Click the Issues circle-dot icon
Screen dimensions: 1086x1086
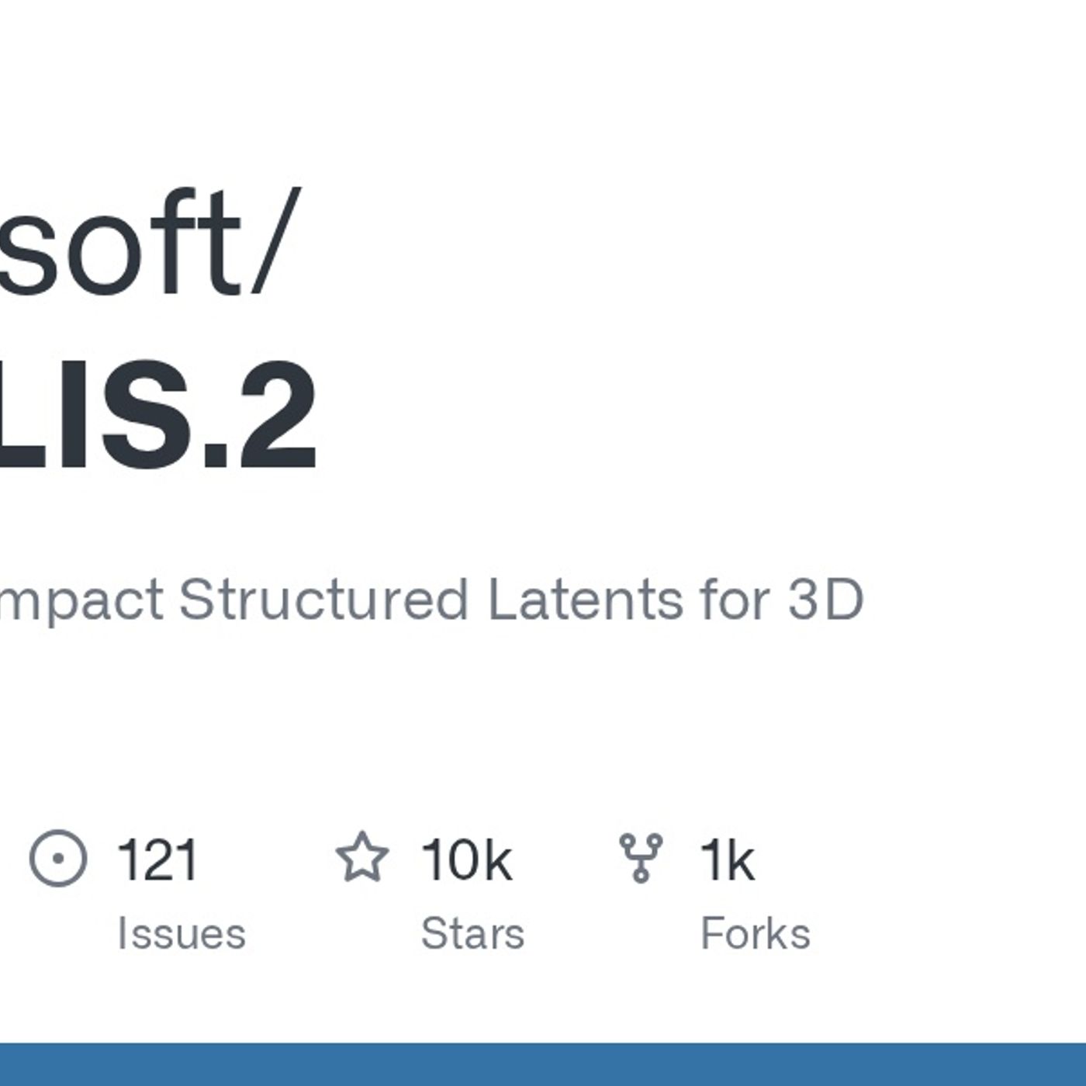coord(58,858)
